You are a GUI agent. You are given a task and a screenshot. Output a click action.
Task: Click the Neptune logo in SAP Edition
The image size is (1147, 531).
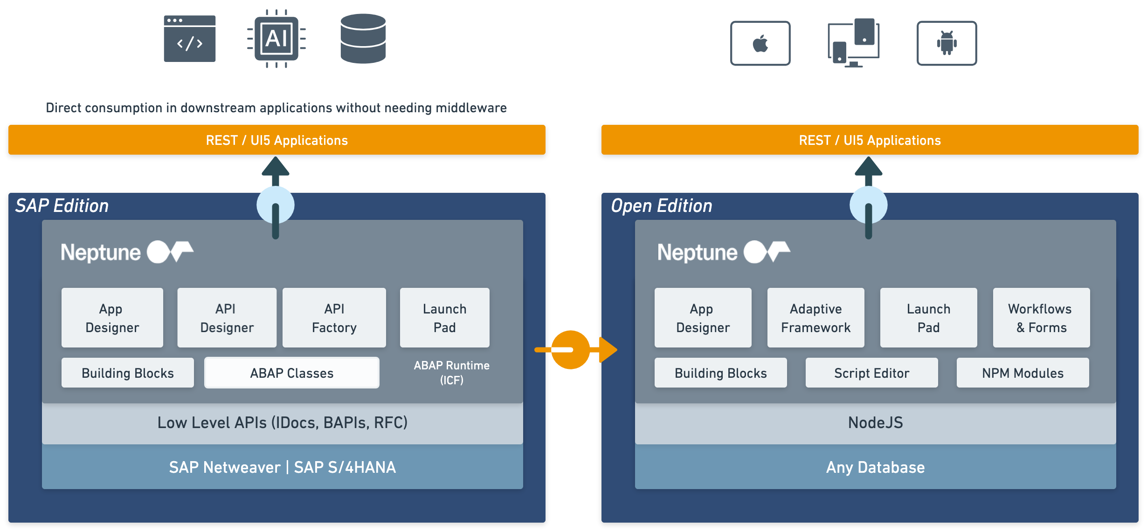[127, 252]
